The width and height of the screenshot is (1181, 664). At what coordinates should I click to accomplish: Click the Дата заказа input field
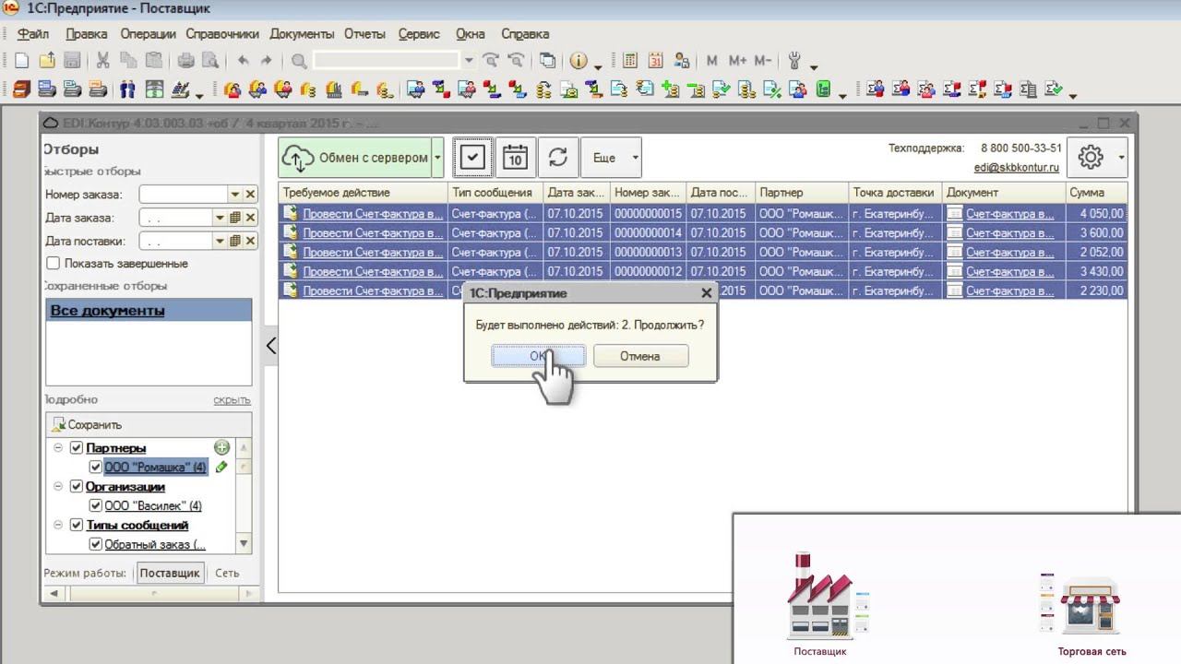pyautogui.click(x=175, y=218)
